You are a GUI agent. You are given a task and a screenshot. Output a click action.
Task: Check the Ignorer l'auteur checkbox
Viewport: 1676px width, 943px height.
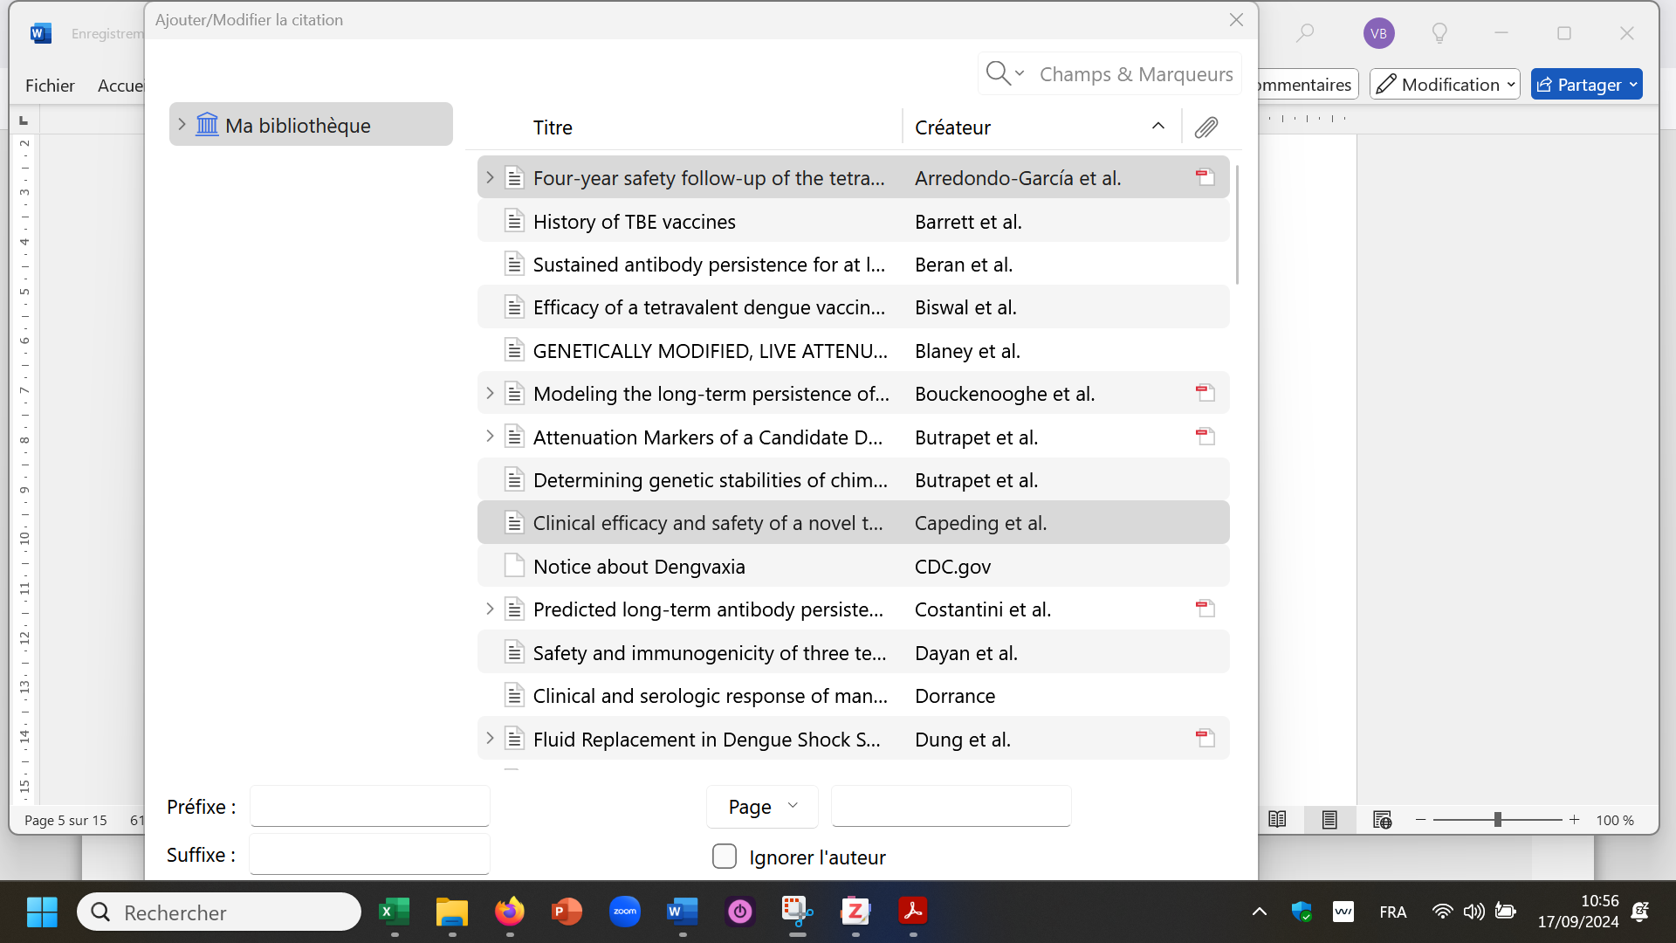[x=725, y=857]
